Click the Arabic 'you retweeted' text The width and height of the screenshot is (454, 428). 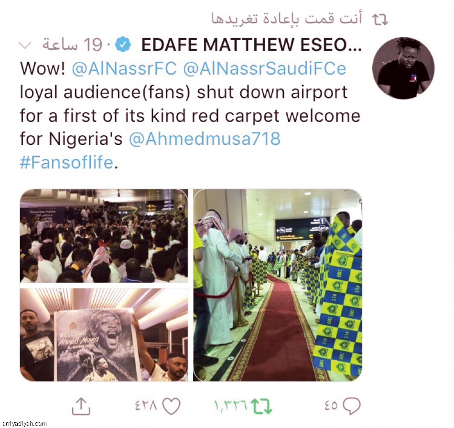(287, 19)
